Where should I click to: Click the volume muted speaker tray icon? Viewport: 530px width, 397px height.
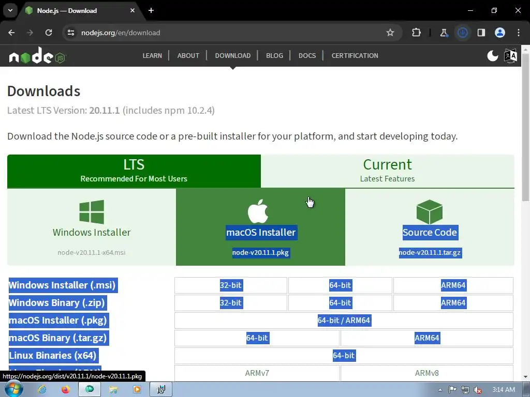tap(478, 390)
